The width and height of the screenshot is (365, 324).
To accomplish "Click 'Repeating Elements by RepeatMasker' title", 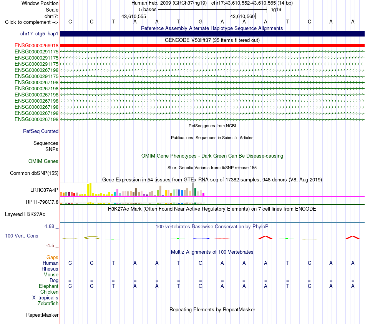I will click(212, 309).
